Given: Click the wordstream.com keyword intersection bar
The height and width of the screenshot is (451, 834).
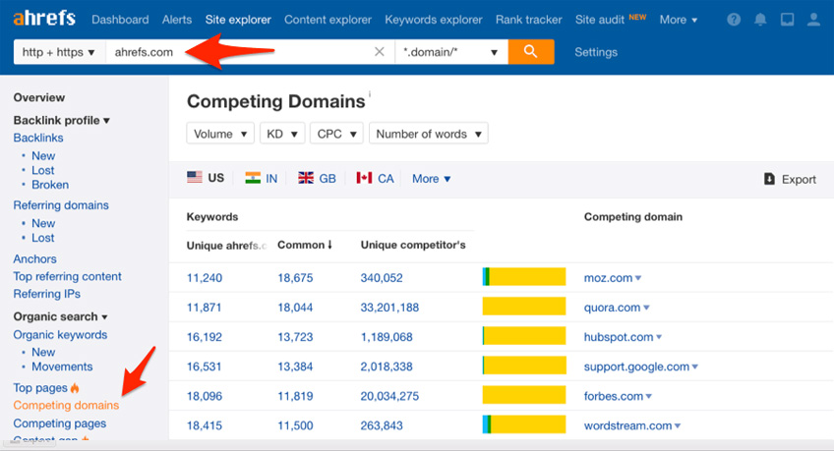Looking at the screenshot, I should click(524, 424).
